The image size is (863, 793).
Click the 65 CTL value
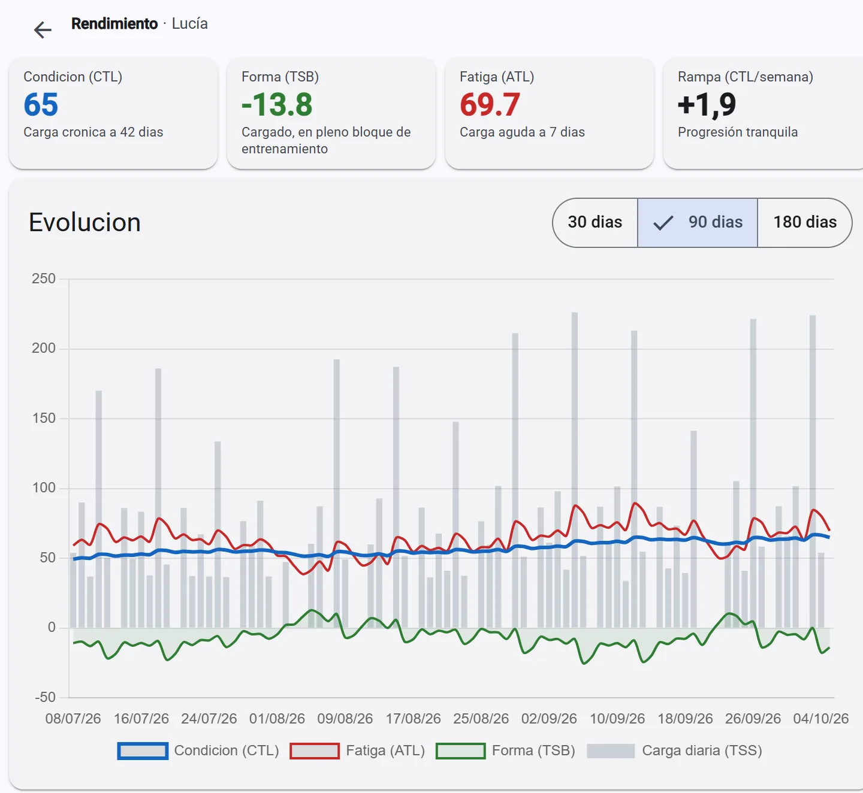click(41, 105)
